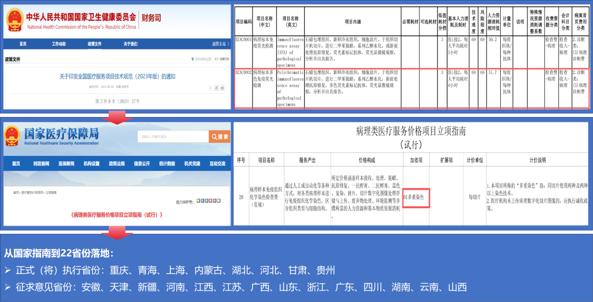Open the 时政要闻 menu item
Image resolution: width=593 pixels, height=302 pixels.
click(41, 164)
